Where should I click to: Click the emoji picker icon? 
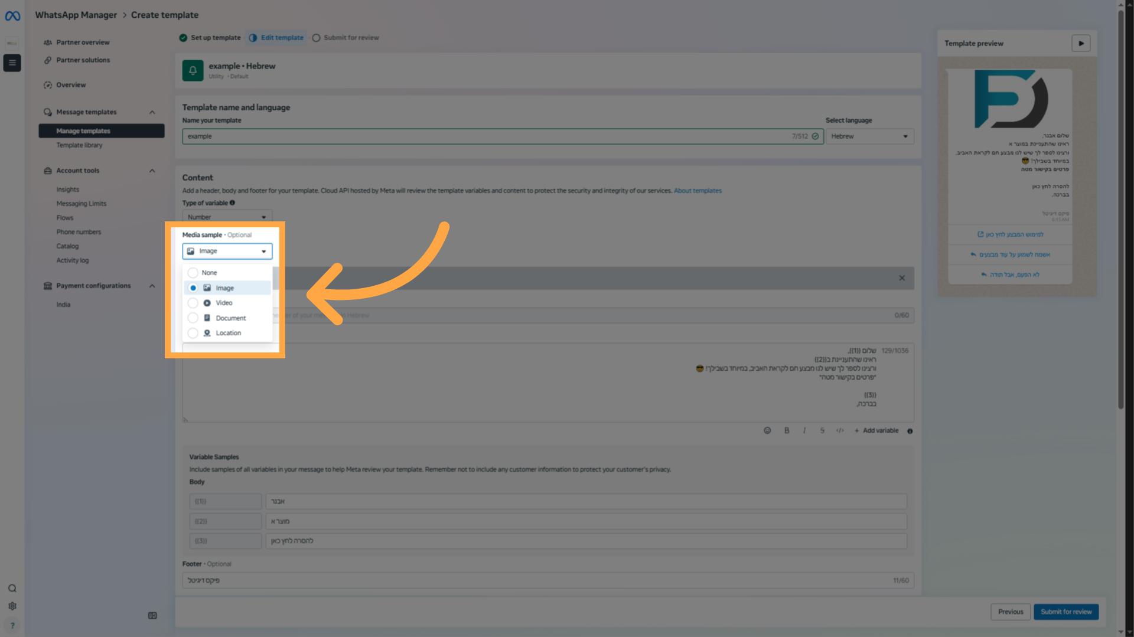(767, 430)
